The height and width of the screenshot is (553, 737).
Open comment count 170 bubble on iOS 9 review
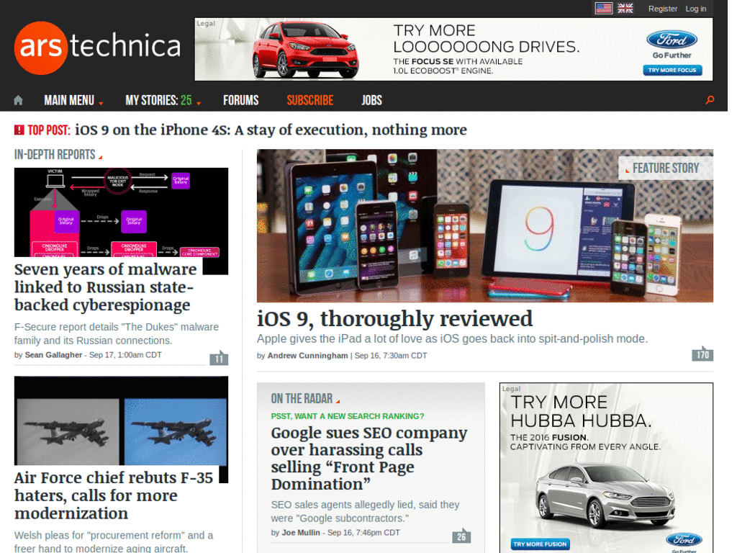(x=702, y=354)
